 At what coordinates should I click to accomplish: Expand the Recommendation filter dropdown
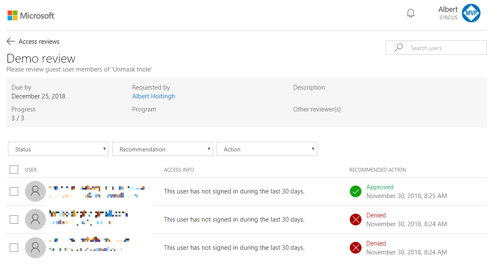click(x=163, y=149)
